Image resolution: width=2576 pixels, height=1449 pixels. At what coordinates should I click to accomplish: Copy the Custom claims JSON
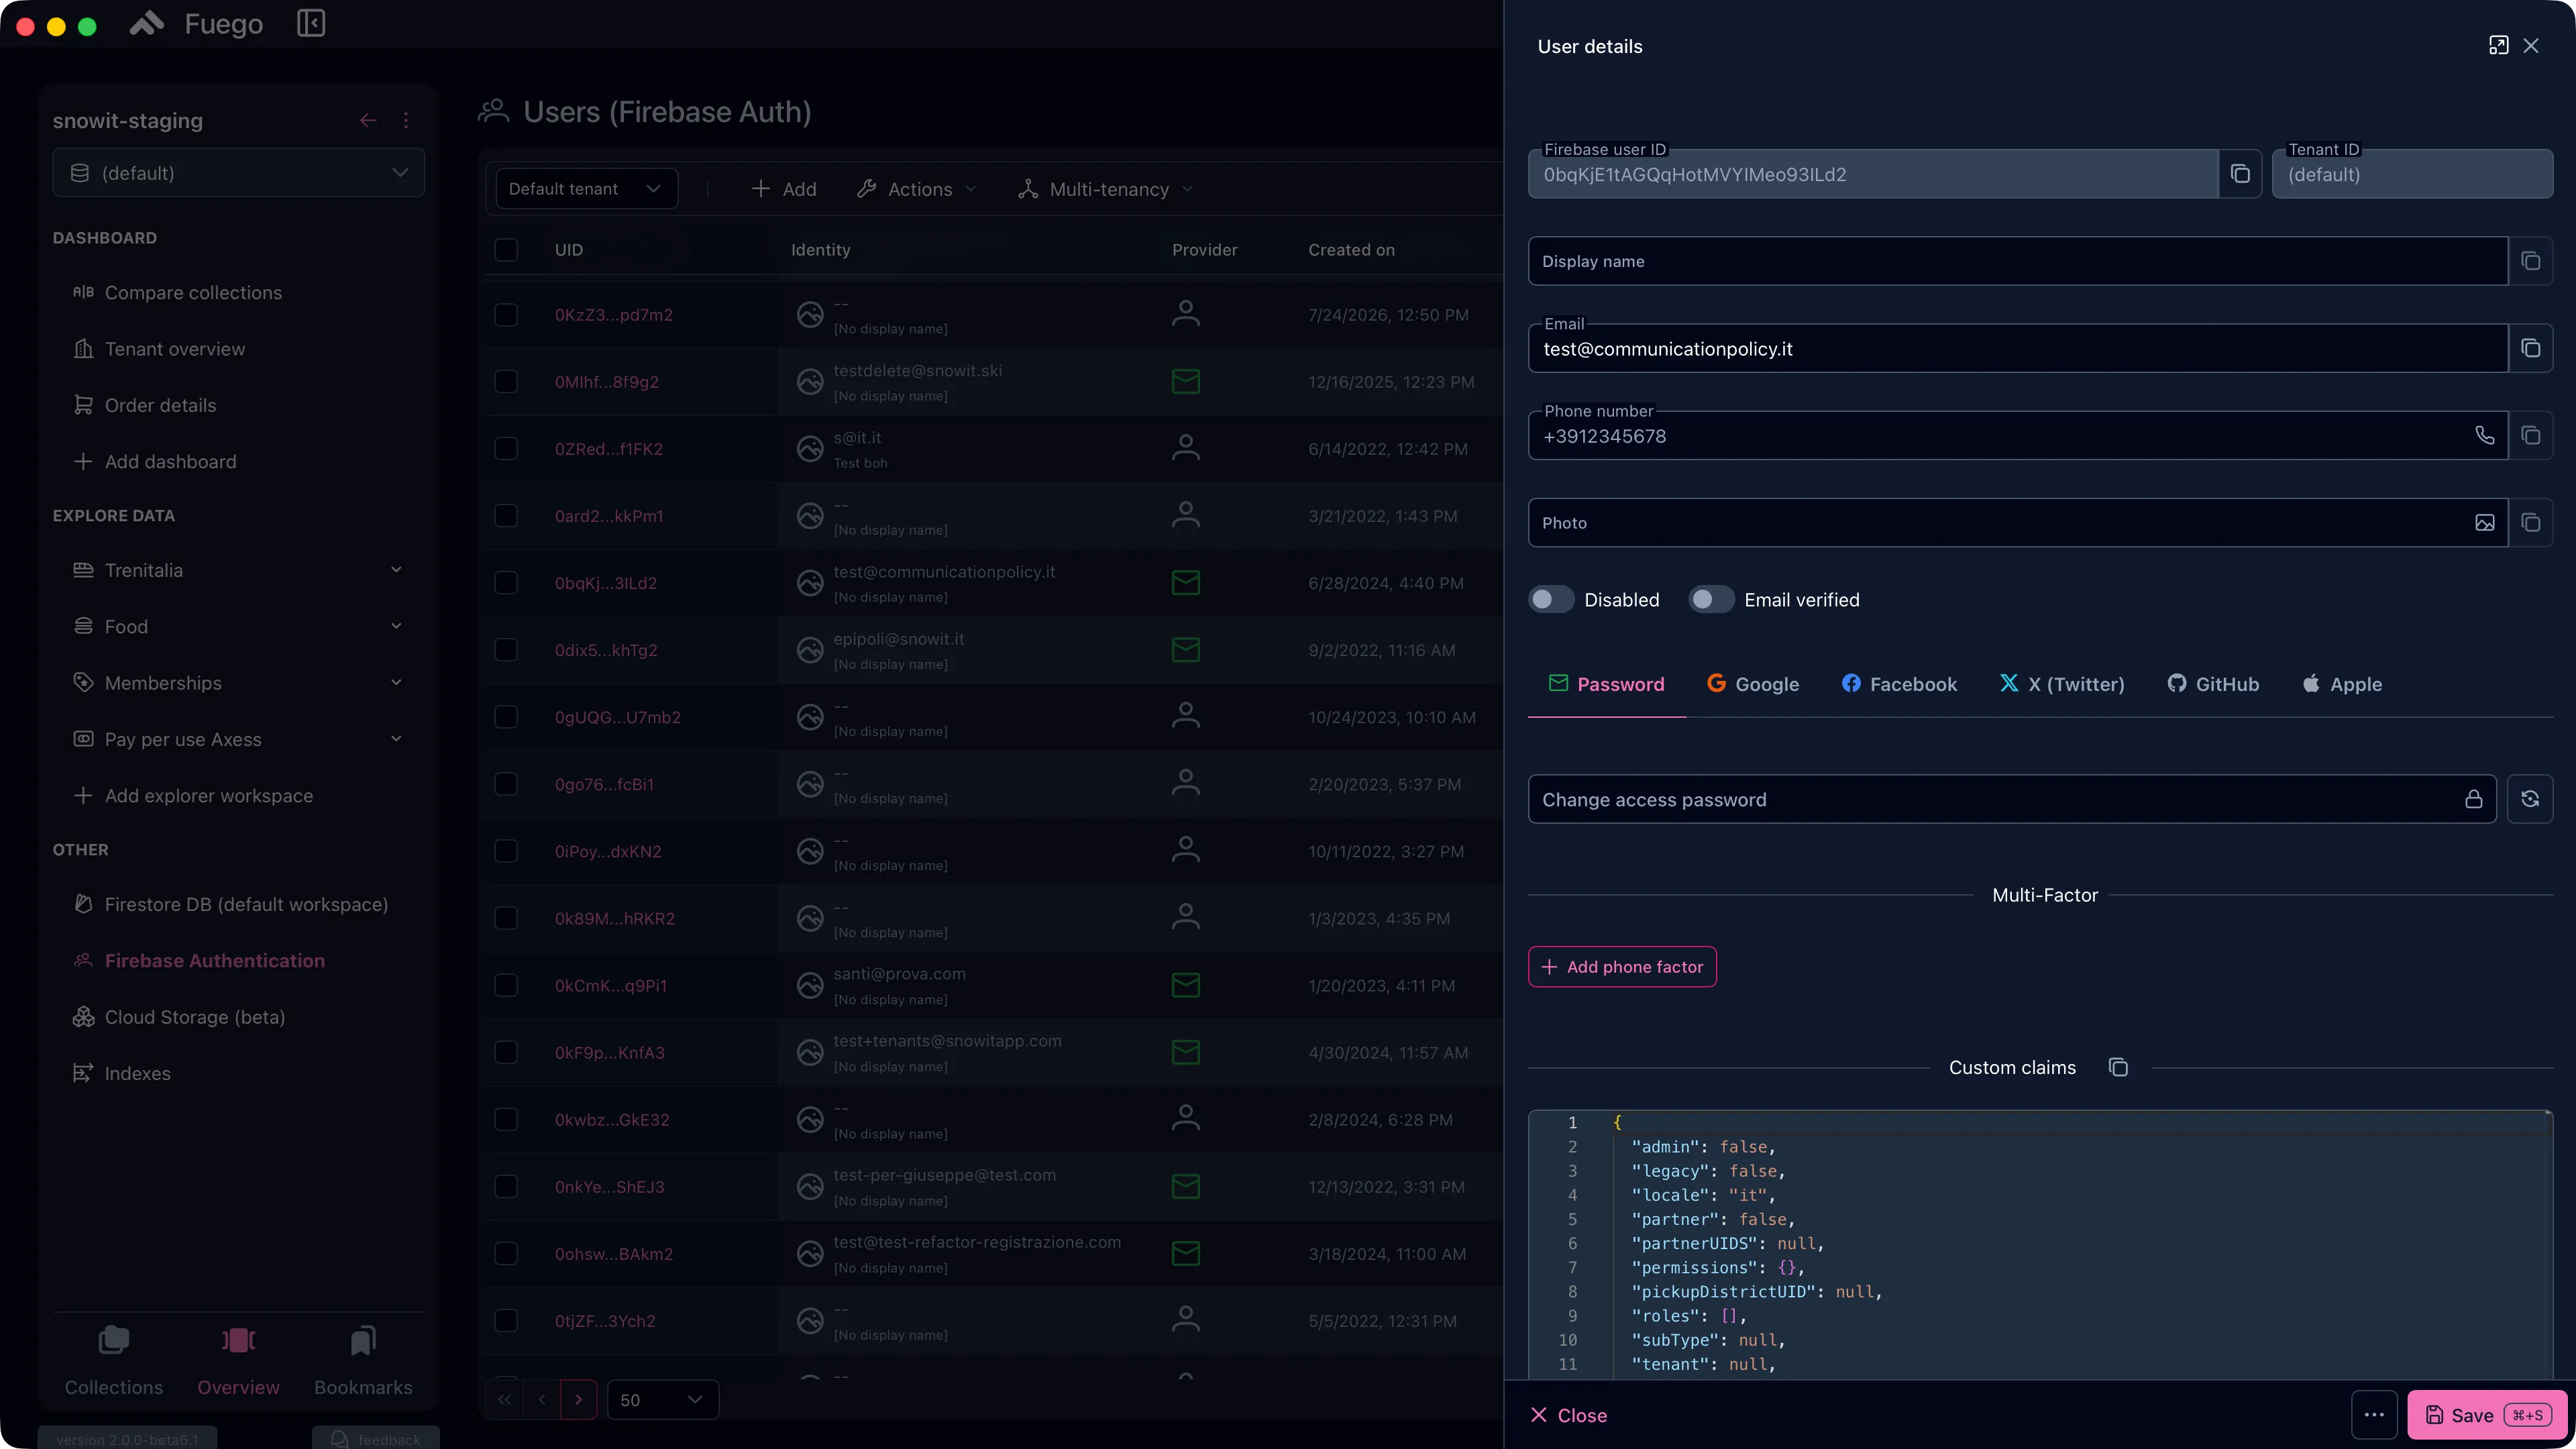[2117, 1067]
